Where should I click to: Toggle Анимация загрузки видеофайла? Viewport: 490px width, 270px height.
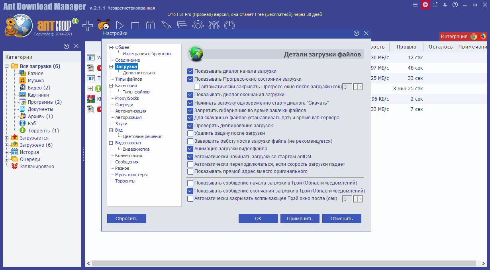tap(190, 149)
